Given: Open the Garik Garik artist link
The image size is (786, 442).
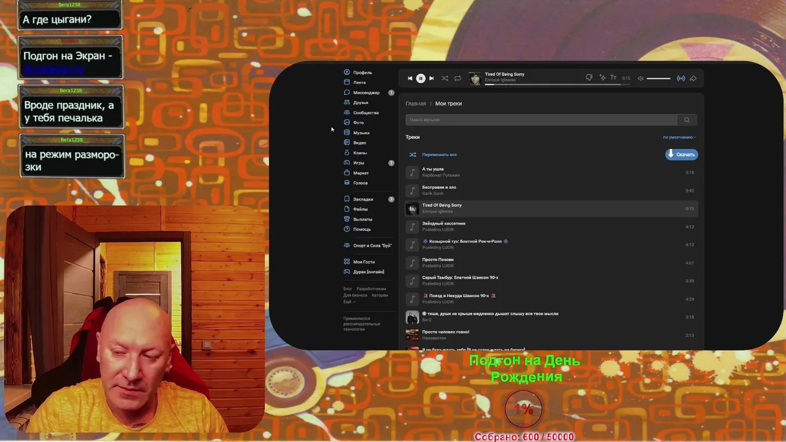Looking at the screenshot, I should click(433, 193).
